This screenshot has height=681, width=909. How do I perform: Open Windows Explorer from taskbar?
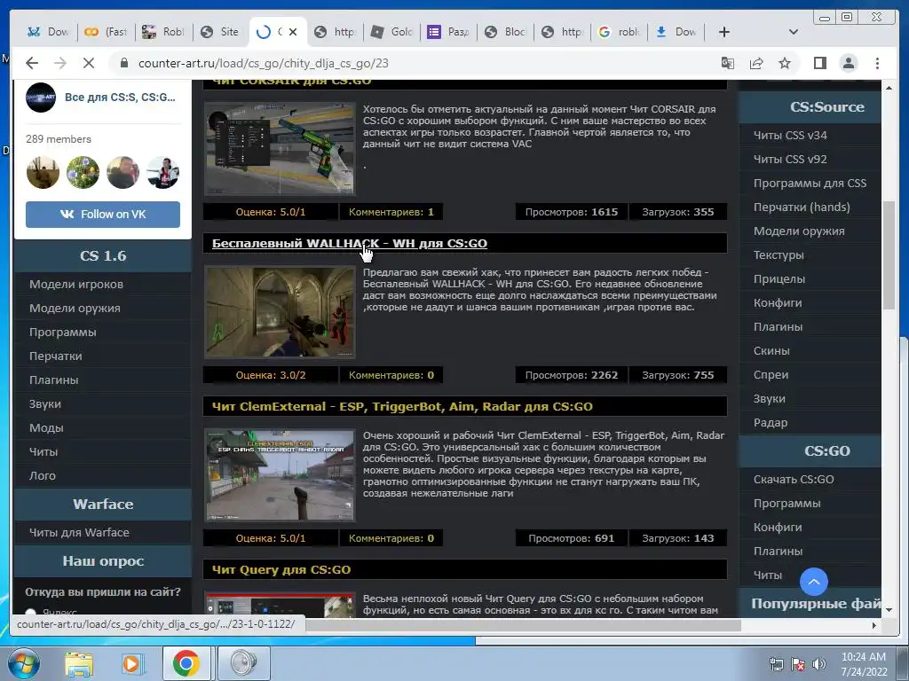click(78, 663)
